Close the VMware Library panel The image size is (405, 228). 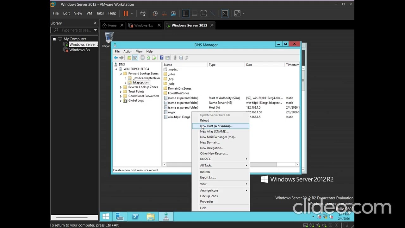(95, 23)
